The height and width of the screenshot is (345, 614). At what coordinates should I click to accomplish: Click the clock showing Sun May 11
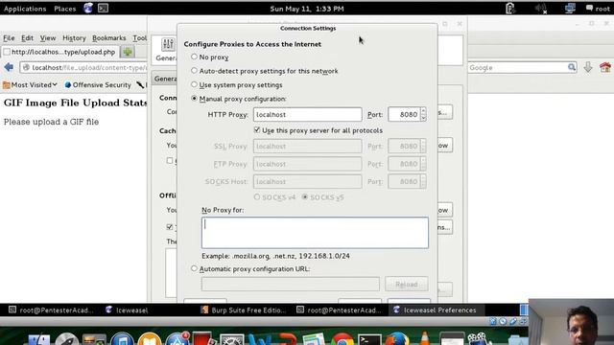307,9
